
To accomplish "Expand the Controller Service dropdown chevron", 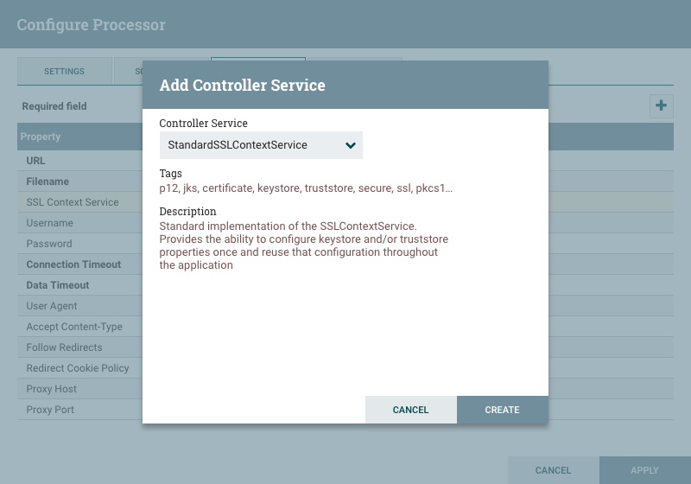I will pos(351,145).
